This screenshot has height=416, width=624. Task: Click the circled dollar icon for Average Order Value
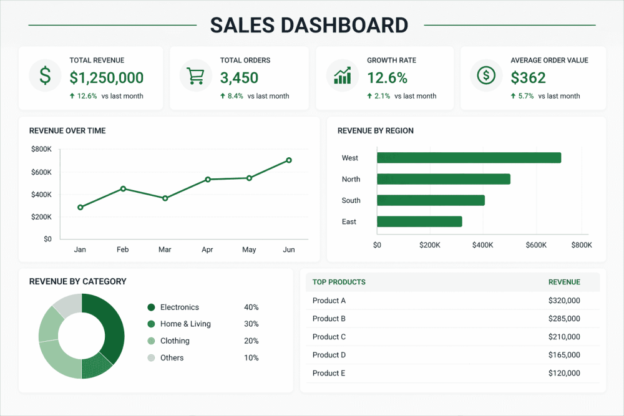tap(486, 76)
